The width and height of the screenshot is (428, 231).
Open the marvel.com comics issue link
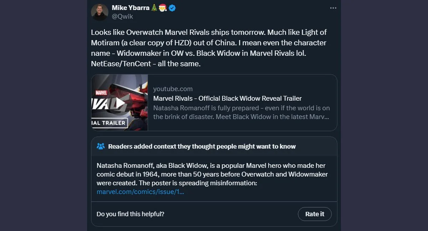[140, 192]
